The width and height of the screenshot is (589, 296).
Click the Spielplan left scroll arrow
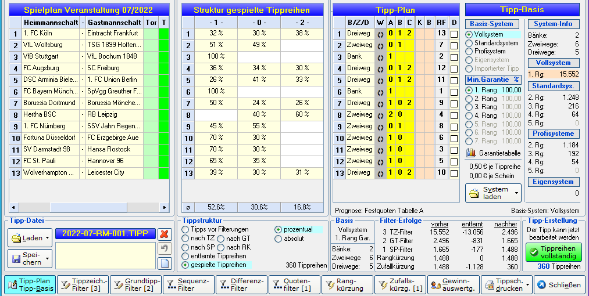click(14, 207)
